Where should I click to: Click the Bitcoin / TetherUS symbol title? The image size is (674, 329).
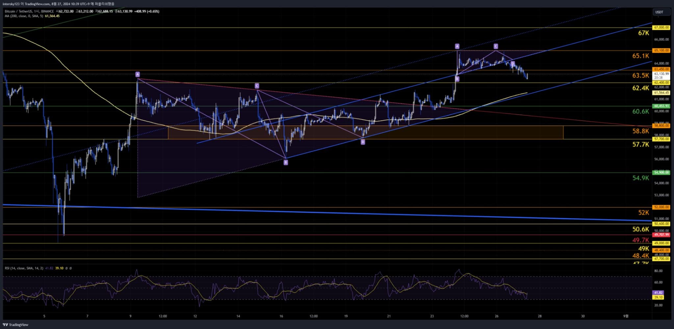[x=20, y=12]
